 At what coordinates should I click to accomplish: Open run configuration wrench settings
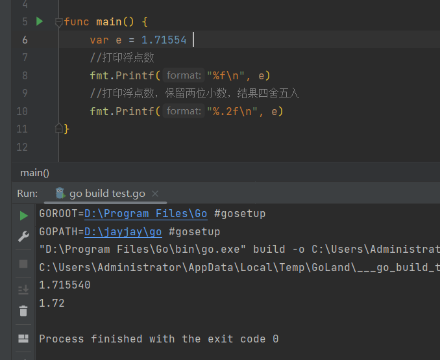[23, 237]
